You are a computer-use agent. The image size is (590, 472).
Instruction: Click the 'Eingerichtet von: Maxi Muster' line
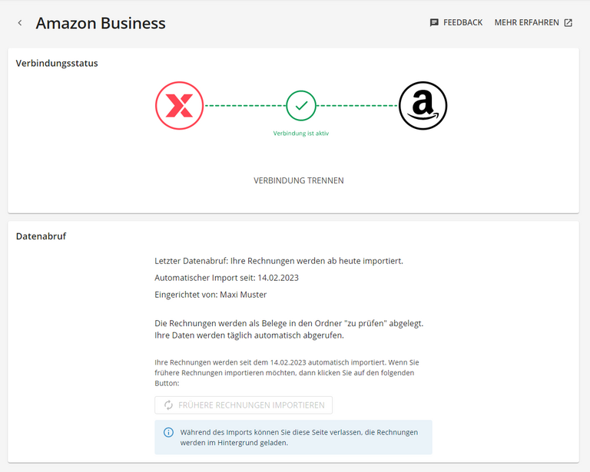[x=210, y=295]
